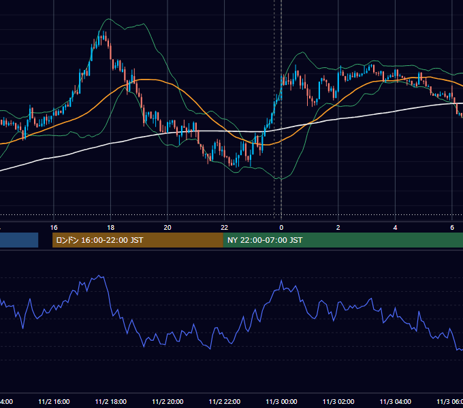The height and width of the screenshot is (408, 463).
Task: Click the 0 hour axis label
Action: point(281,228)
